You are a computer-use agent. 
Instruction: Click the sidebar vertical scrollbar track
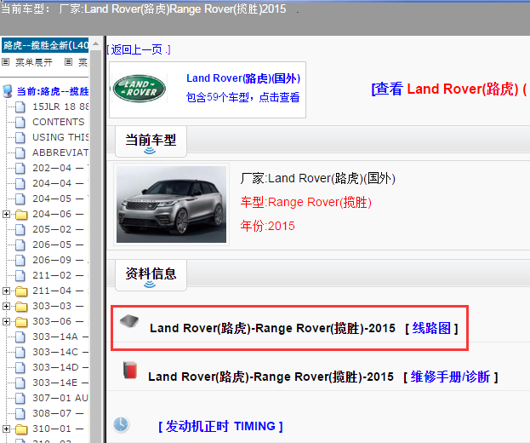96,246
